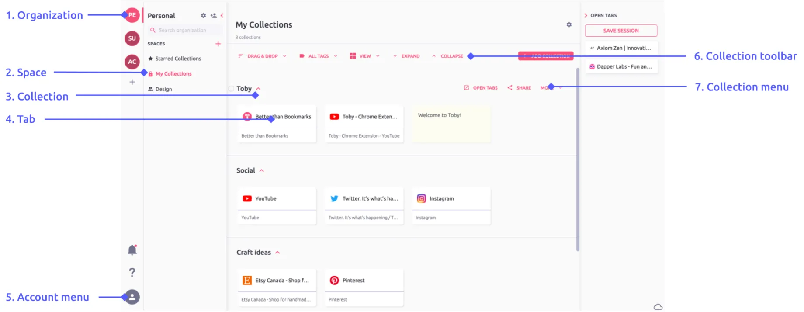
Task: Click the Search organization field
Action: [x=185, y=30]
